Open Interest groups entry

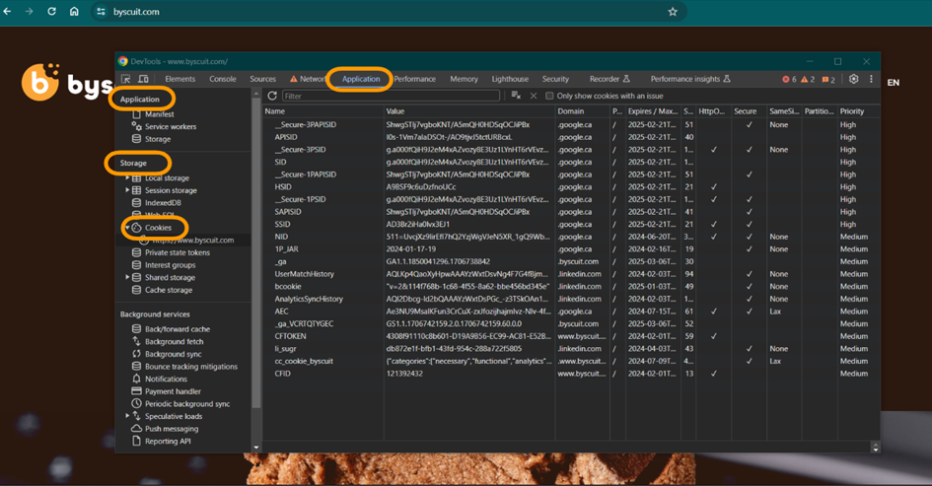[170, 265]
